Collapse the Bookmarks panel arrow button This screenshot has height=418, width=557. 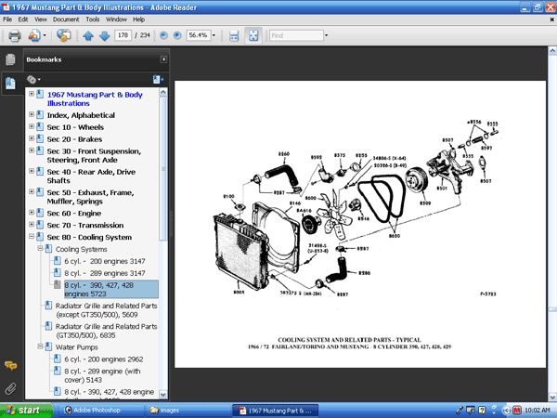[163, 59]
